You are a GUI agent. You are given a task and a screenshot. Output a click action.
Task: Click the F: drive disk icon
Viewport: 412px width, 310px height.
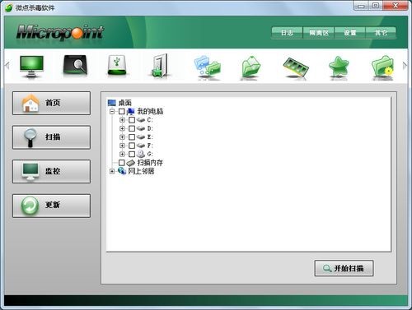[x=141, y=146]
